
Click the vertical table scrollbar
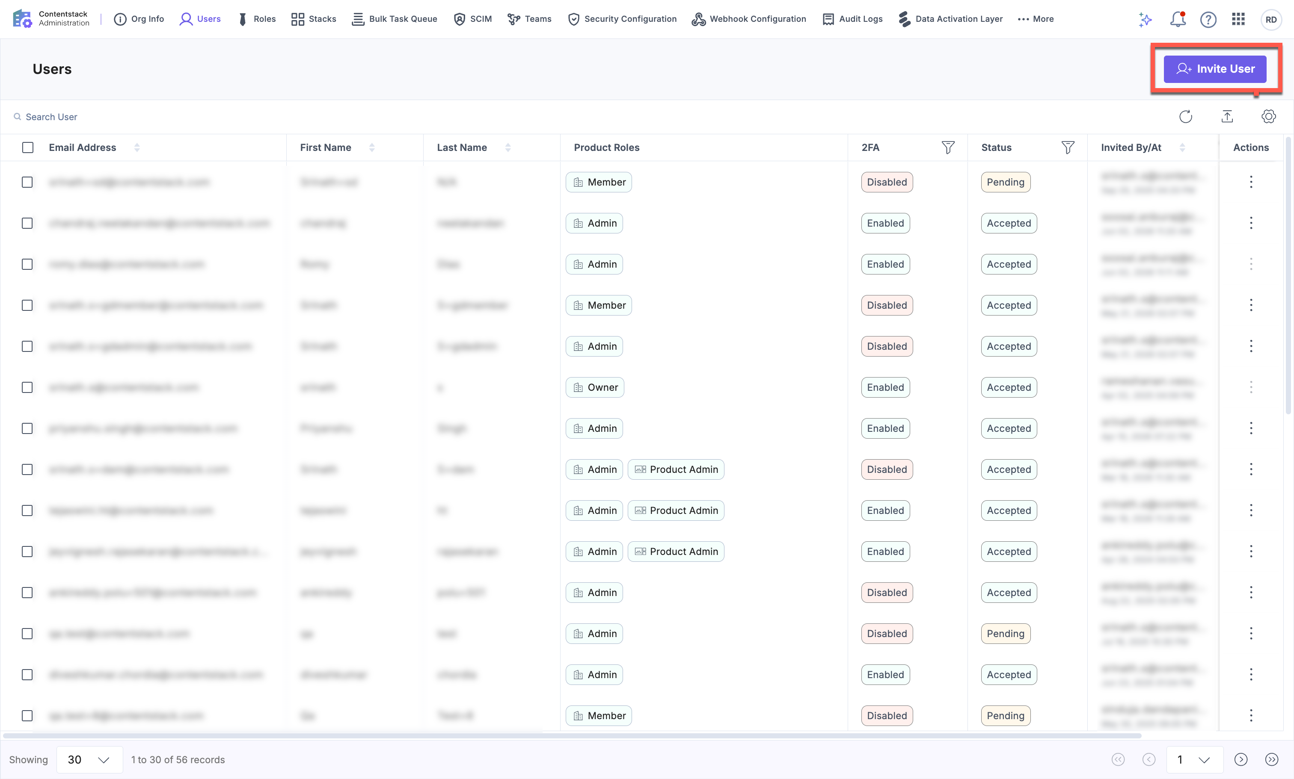(1288, 275)
